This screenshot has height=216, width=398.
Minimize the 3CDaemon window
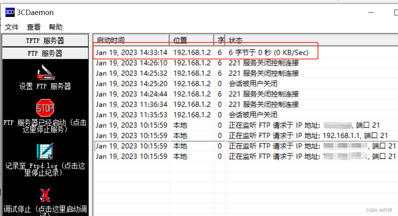371,12
